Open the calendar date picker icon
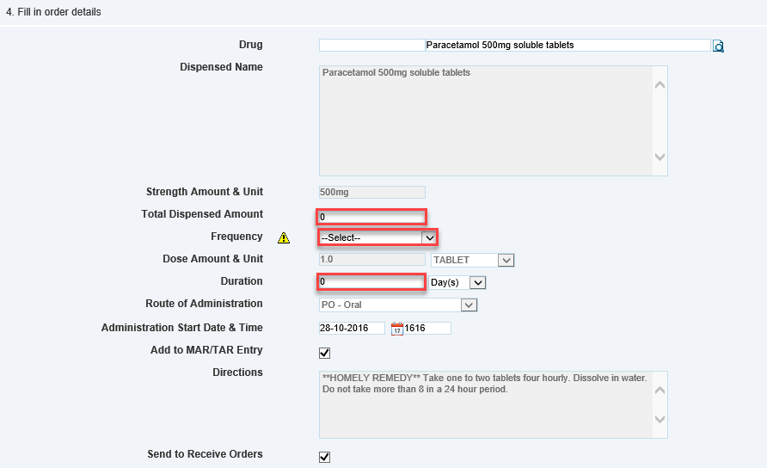 pyautogui.click(x=396, y=328)
